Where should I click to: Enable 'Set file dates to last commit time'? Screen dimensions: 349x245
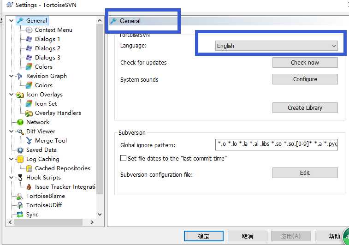tap(123, 158)
